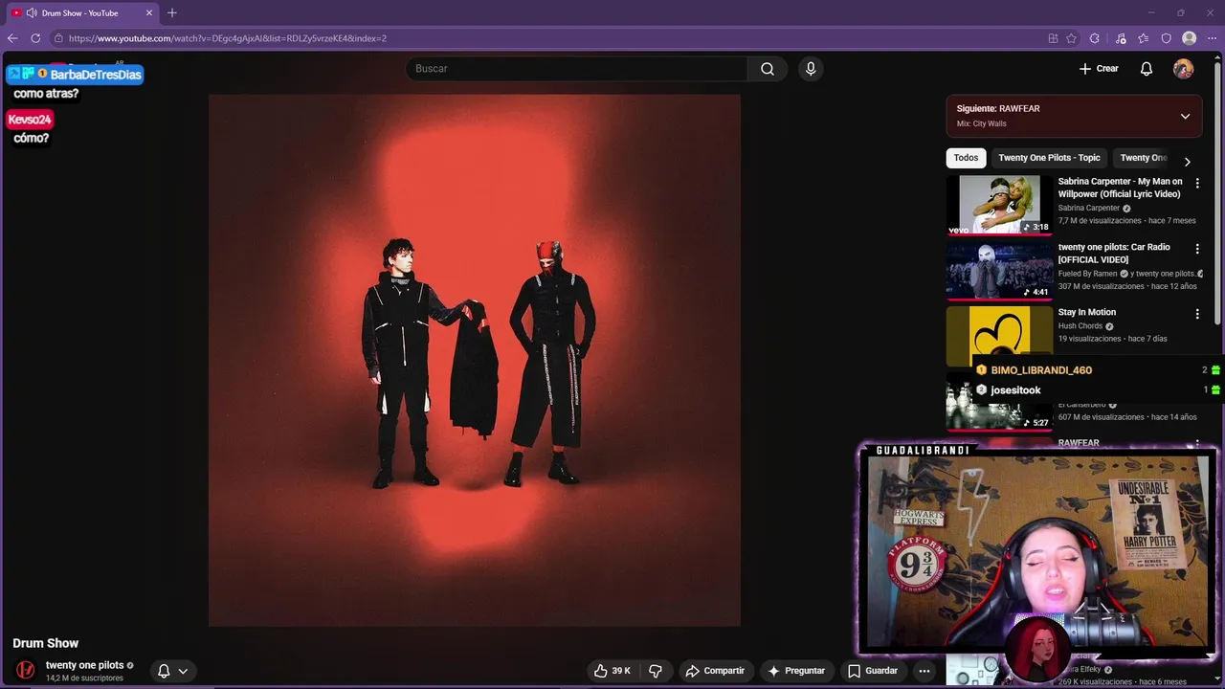The image size is (1225, 689).
Task: Open browser settings three-dots menu
Action: [1212, 38]
